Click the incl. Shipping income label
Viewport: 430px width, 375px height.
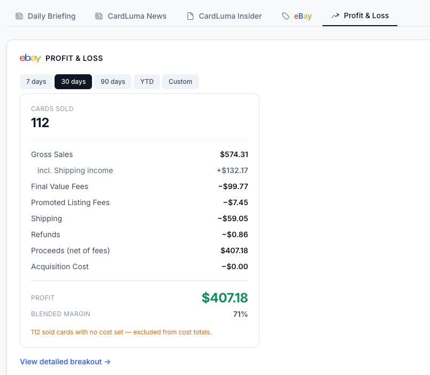point(75,170)
